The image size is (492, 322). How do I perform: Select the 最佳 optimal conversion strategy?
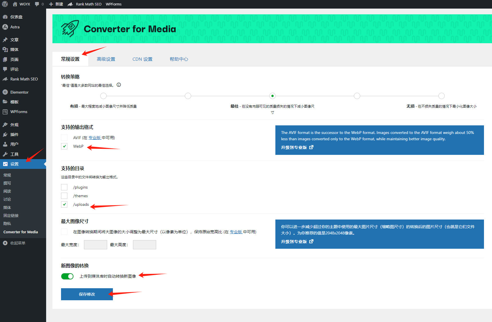point(273,96)
